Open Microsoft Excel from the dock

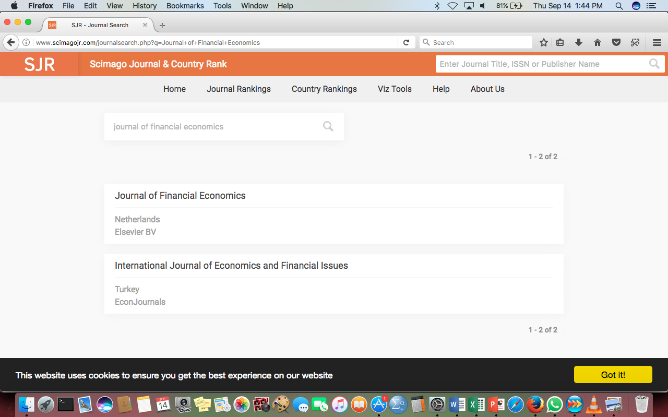point(476,404)
